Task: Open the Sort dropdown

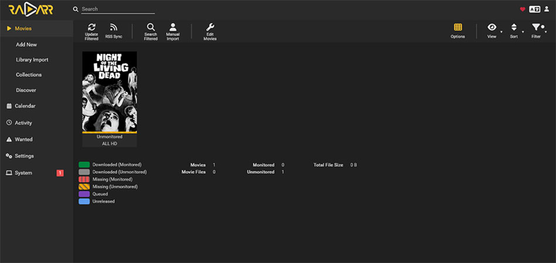Action: point(515,32)
